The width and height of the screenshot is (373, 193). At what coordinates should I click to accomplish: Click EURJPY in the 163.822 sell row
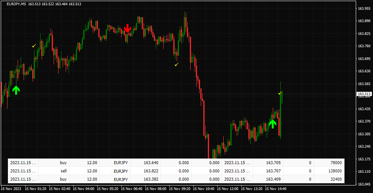click(121, 171)
